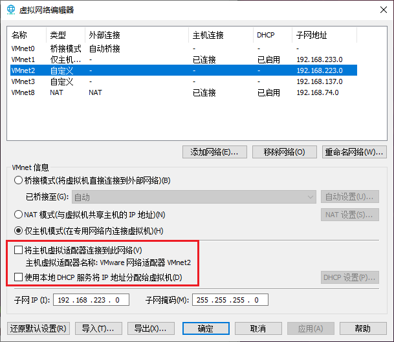Click subnet address 192.168.74.0 cell
394x342 pixels.
click(x=318, y=92)
